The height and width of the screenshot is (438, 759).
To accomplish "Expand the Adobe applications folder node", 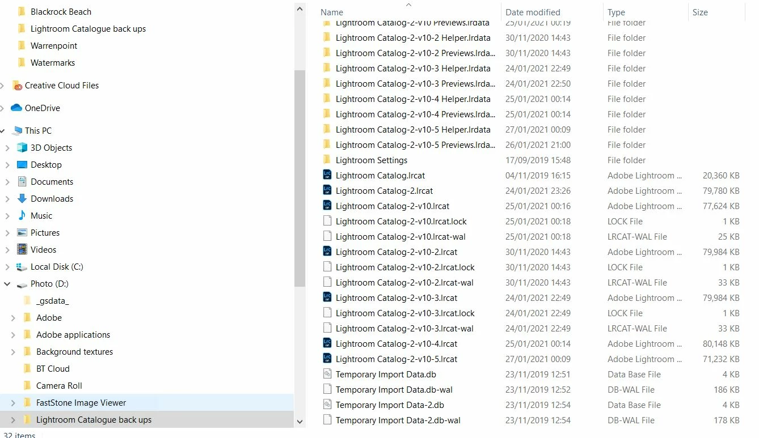I will point(13,335).
